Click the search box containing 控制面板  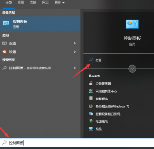(77, 142)
